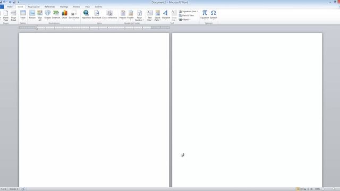This screenshot has width=340, height=191.
Task: Open the Customize Quick Access Toolbar arrow
Action: [x=18, y=2]
